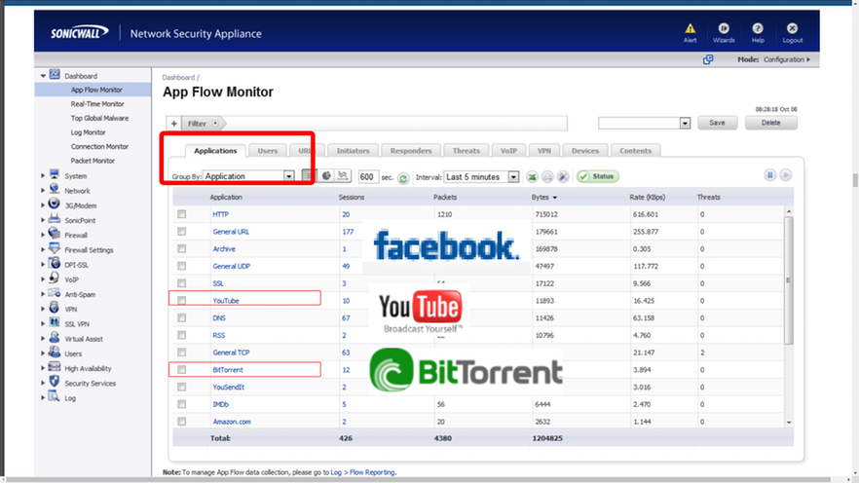Click the 600 seconds input field
This screenshot has width=859, height=483.
pos(368,177)
